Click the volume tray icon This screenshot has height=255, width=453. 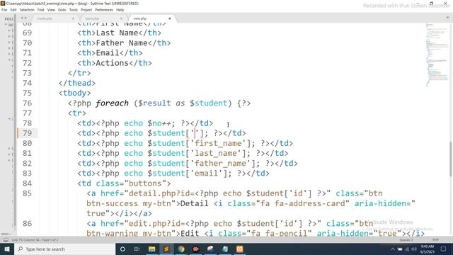point(414,249)
